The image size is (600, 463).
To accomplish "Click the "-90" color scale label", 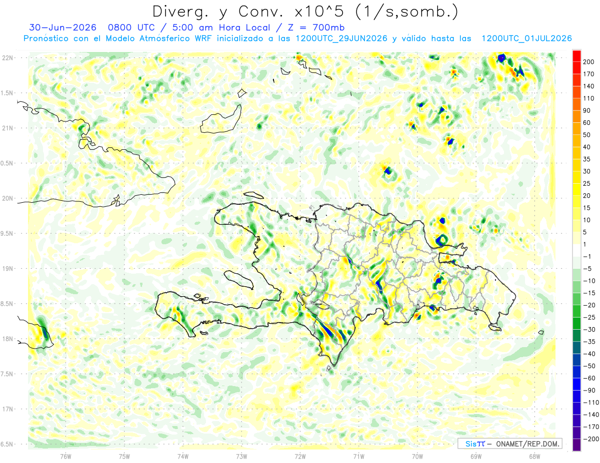I will click(x=590, y=390).
